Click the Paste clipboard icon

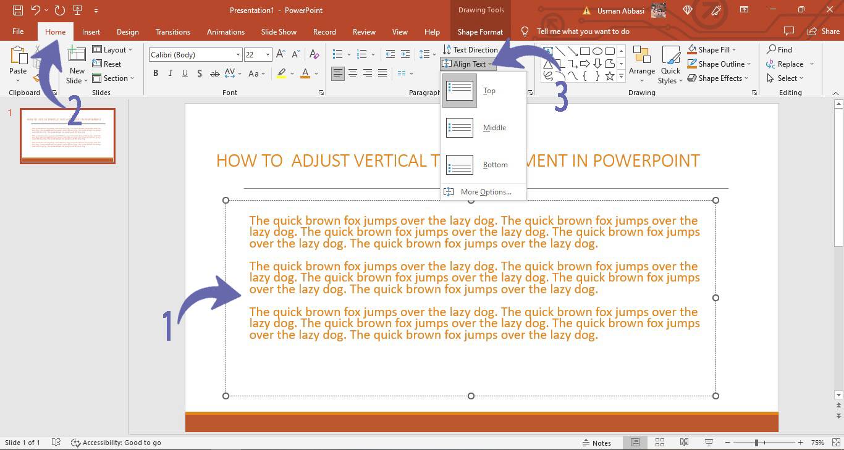click(x=18, y=56)
